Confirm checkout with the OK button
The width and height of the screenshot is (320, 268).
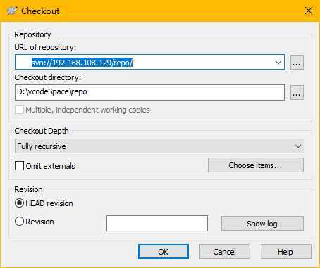tap(164, 252)
